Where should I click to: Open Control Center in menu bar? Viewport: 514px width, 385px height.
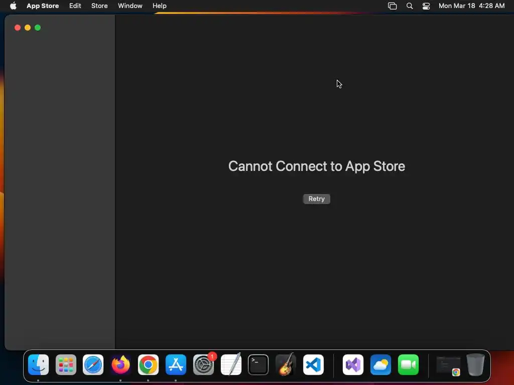(426, 6)
